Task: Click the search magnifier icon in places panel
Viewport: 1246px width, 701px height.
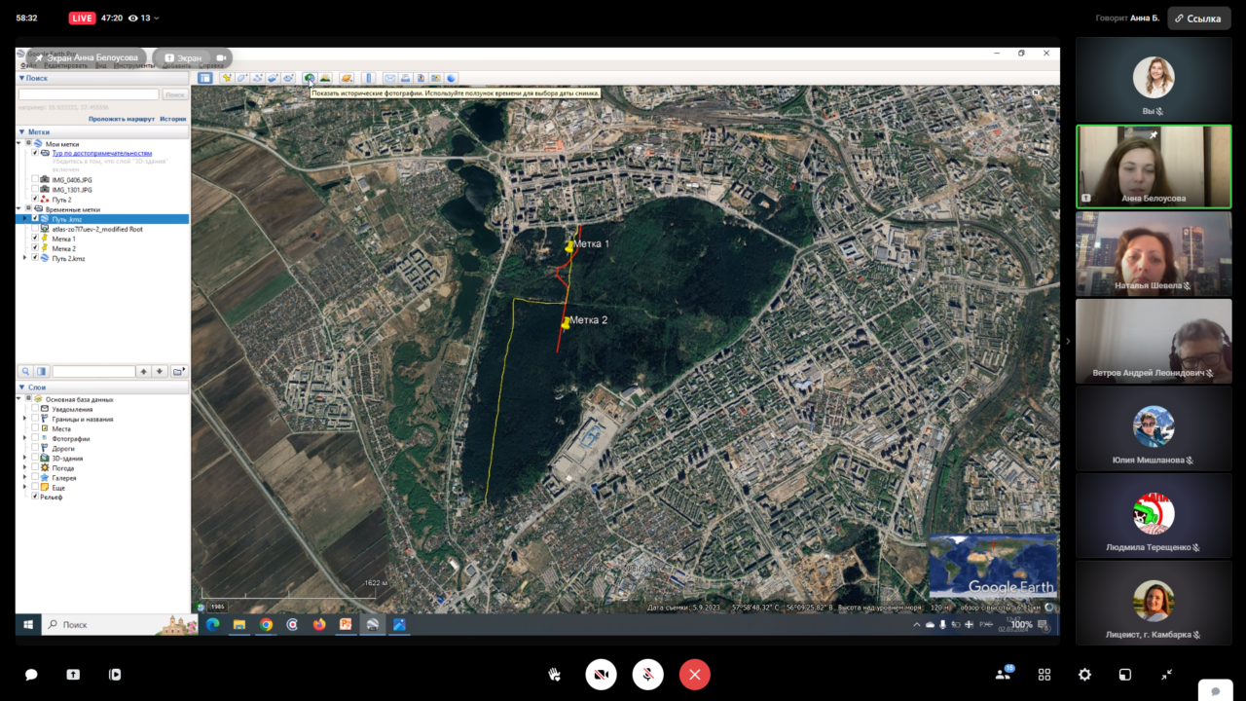Action: click(x=26, y=371)
